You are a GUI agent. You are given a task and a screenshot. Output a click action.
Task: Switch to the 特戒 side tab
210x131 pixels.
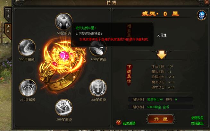(8, 14)
